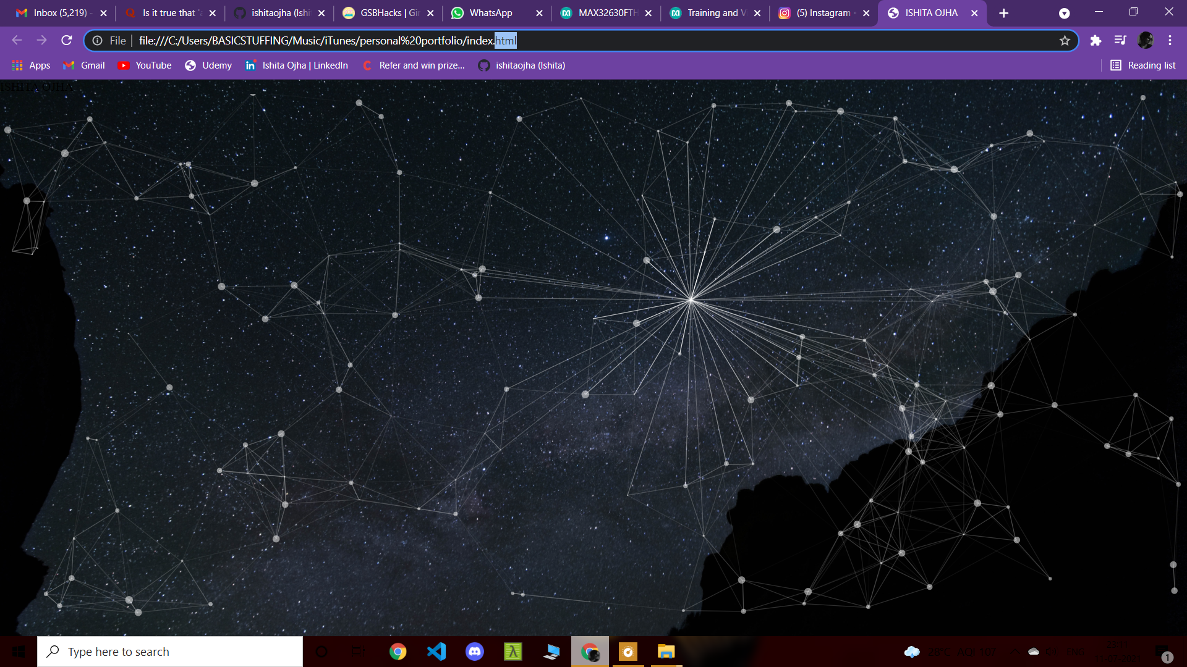1187x667 pixels.
Task: Click the site info icon in address bar
Action: tap(98, 40)
